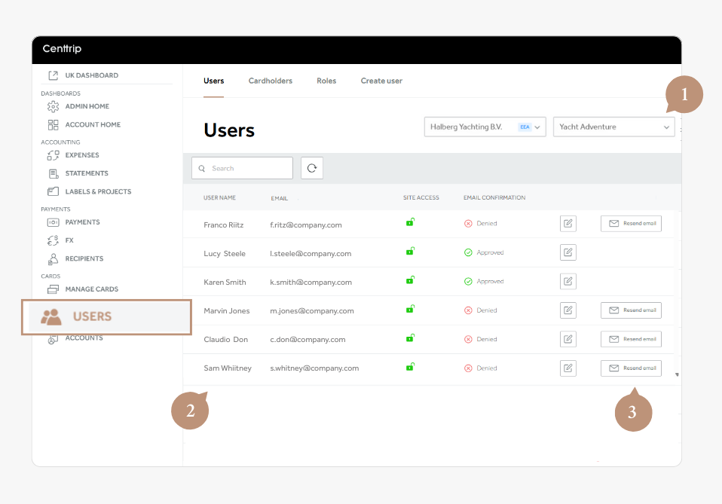Click the Expenses icon in sidebar
The height and width of the screenshot is (504, 722).
tap(53, 155)
